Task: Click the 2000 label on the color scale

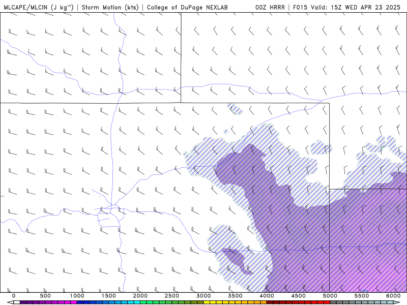Action: click(140, 296)
